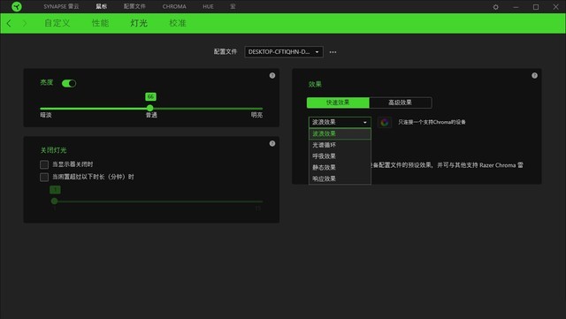Select 呼吸效果 from the effect list
Screen dimensions: 566x319
tap(340, 156)
